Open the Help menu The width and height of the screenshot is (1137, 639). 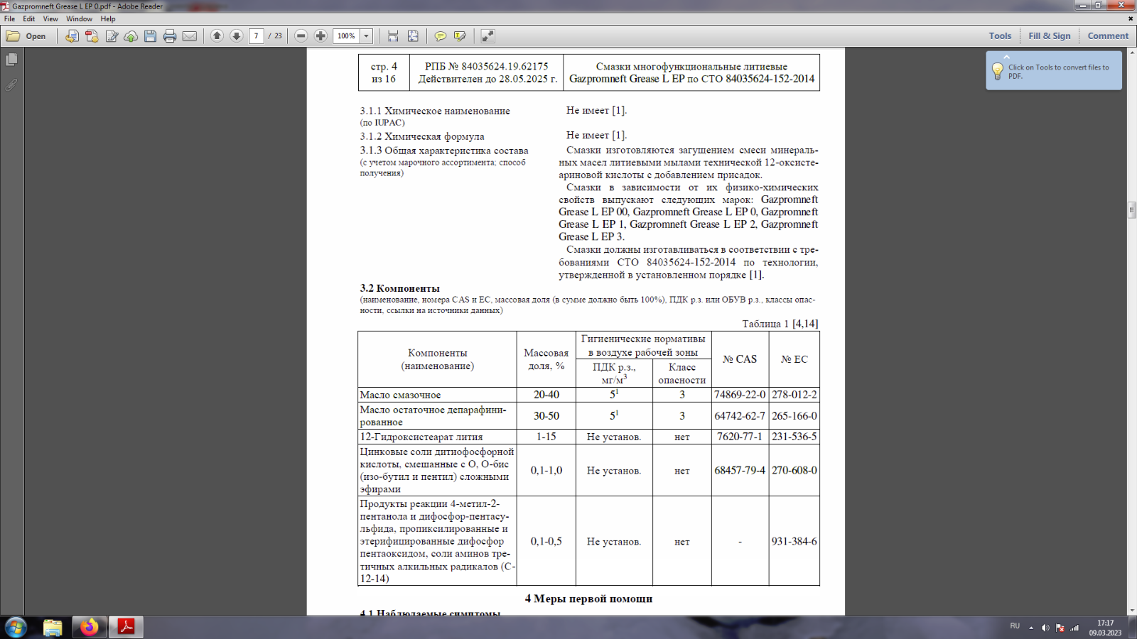[108, 19]
